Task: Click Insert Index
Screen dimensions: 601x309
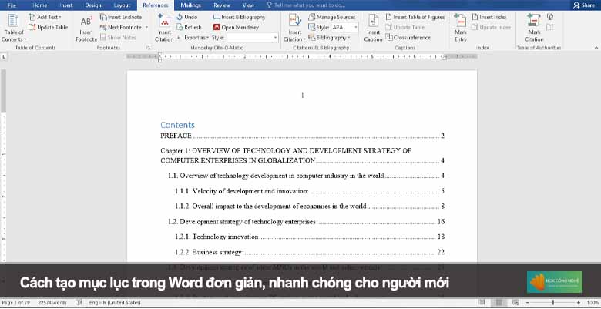Action: (x=489, y=17)
